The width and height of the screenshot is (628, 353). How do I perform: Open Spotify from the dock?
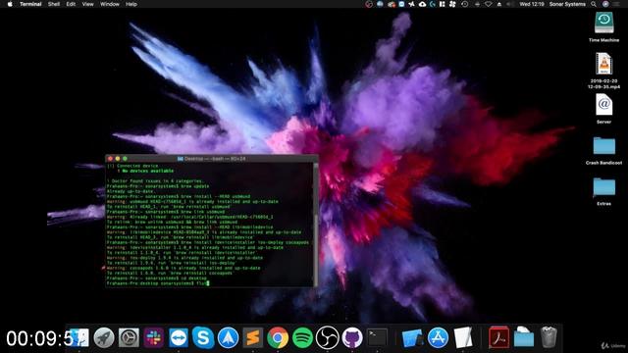click(302, 337)
